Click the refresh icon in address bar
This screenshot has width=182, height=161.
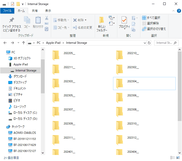149,43
